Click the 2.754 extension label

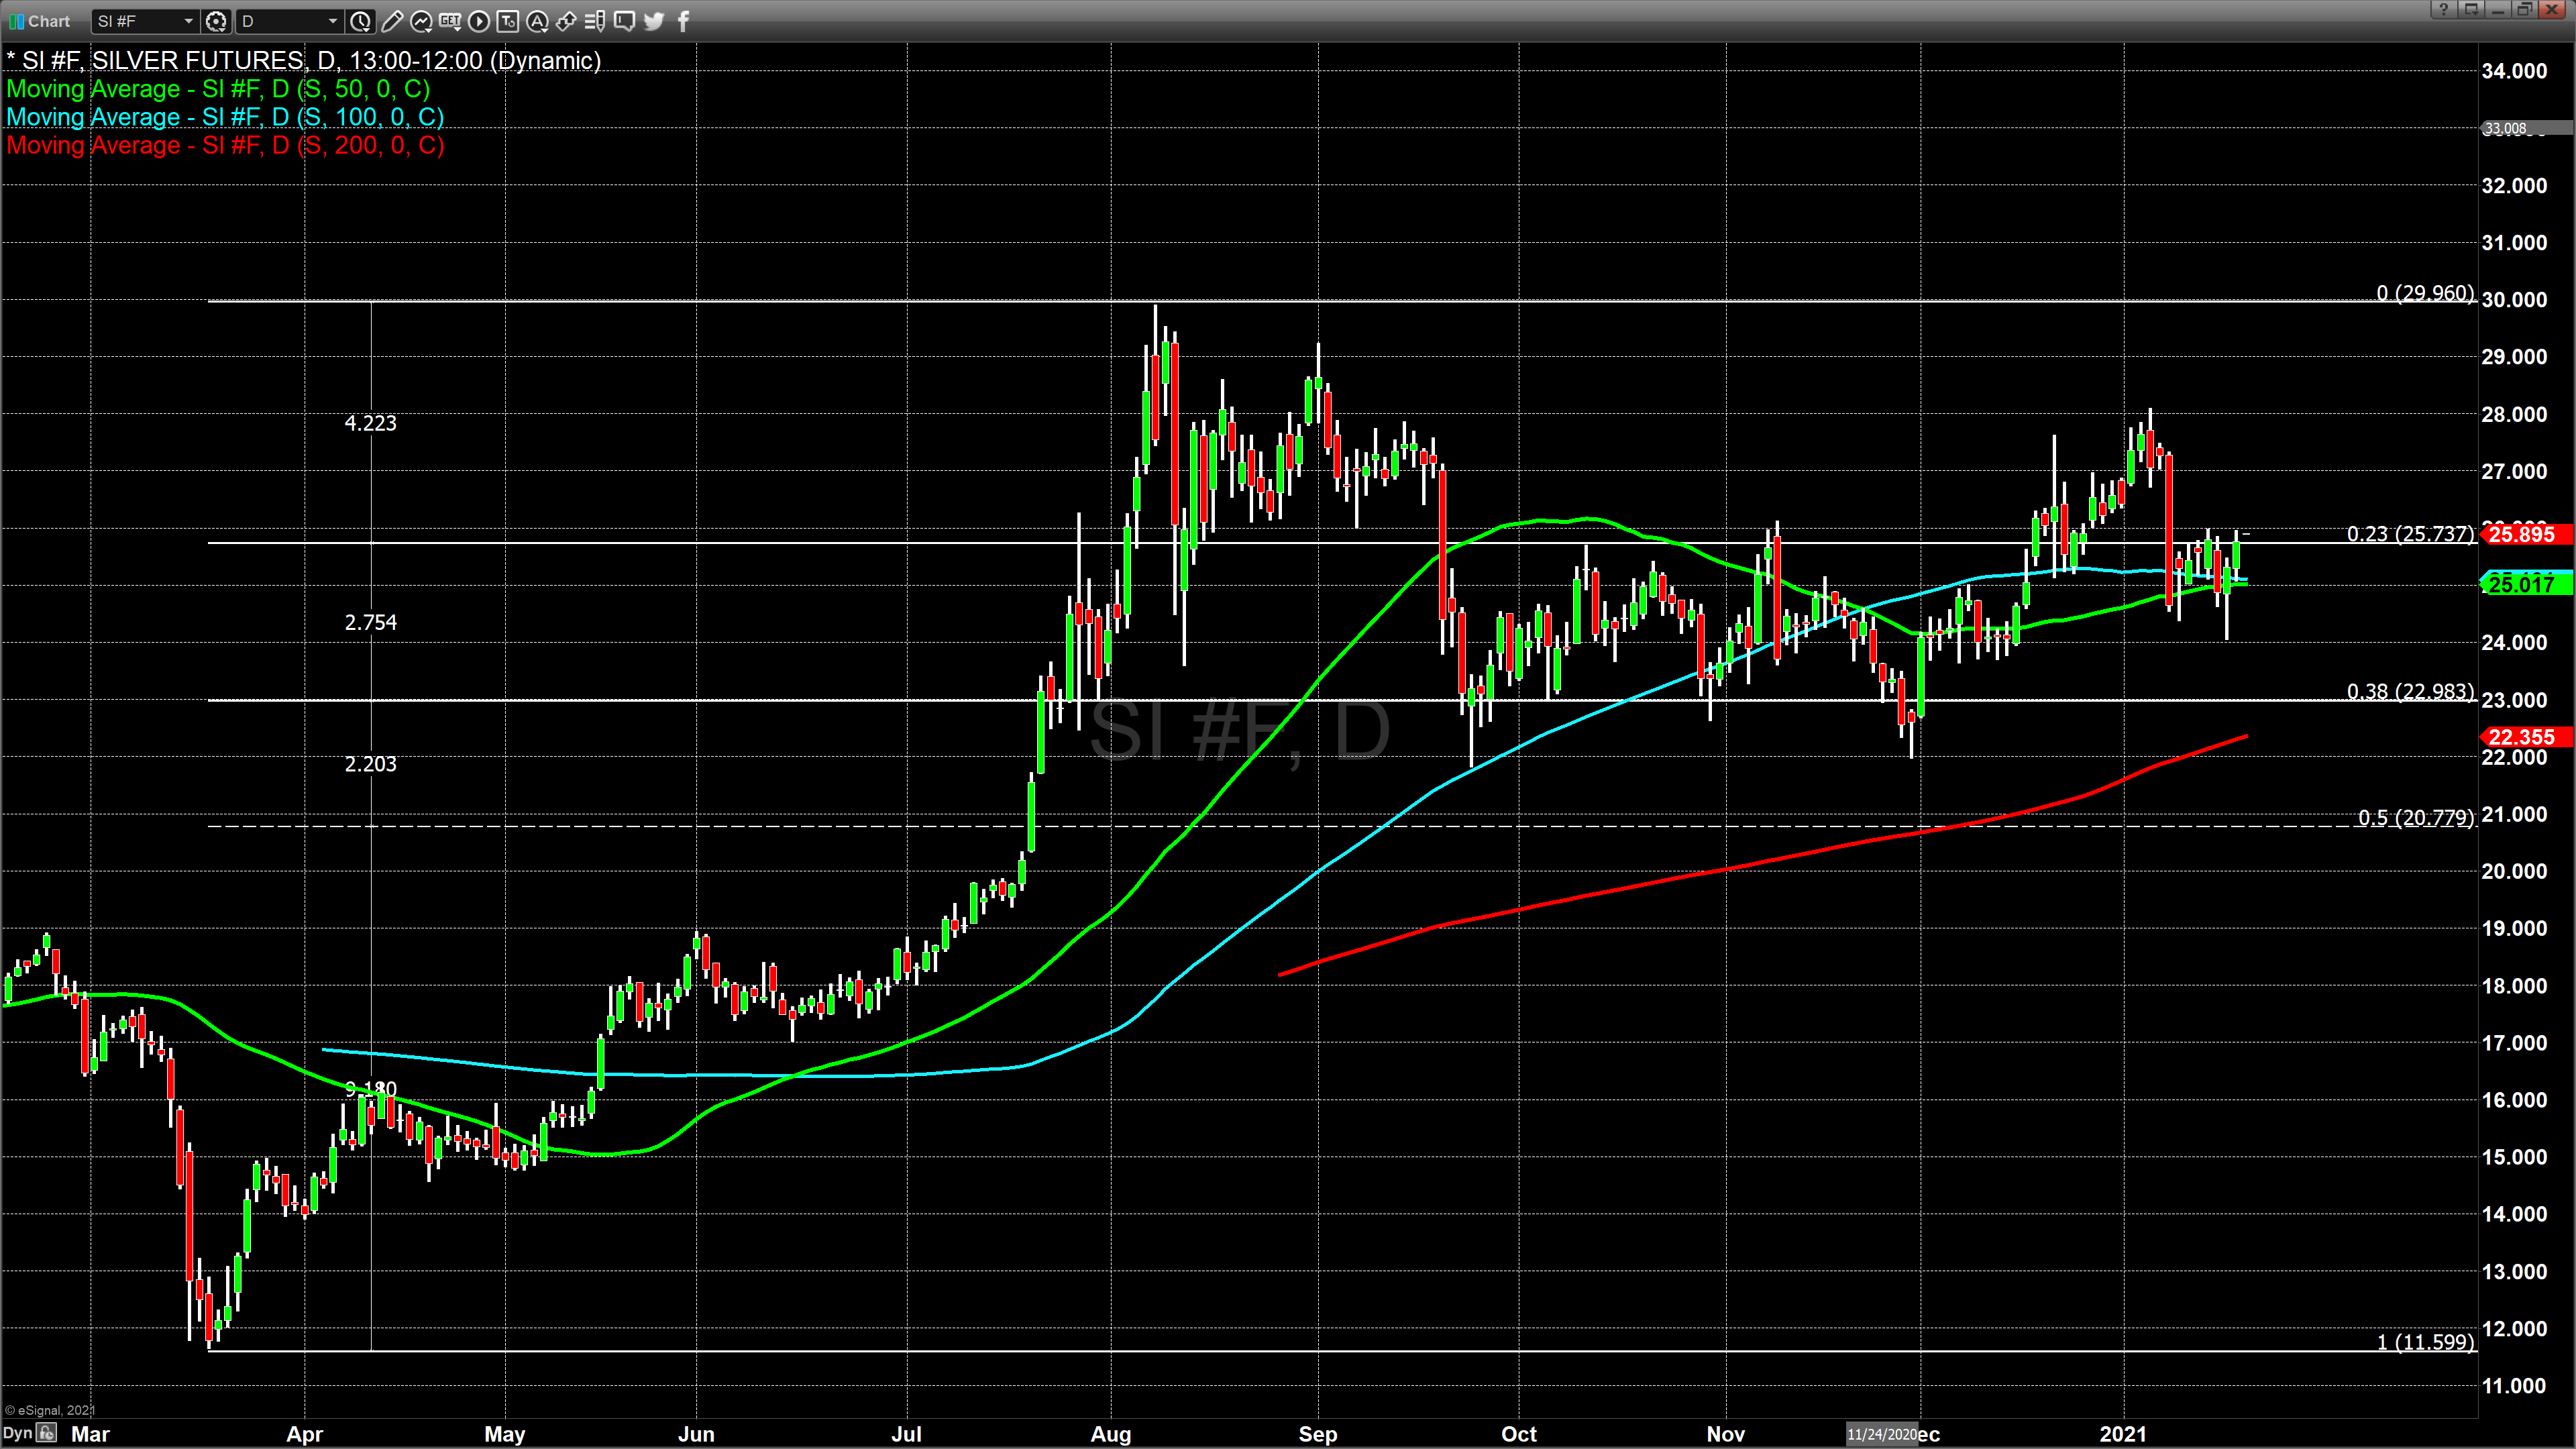[370, 622]
